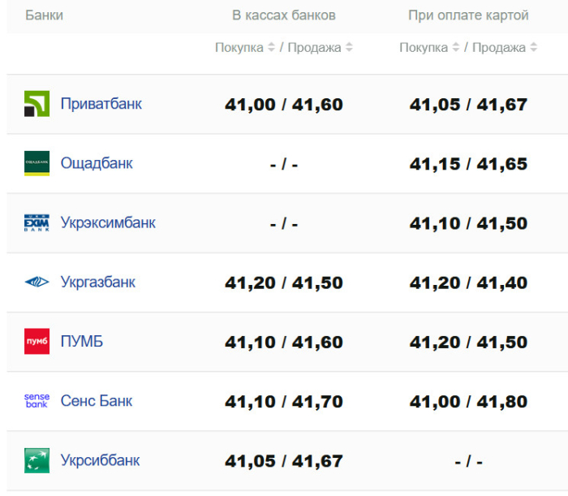Sort card payment rates by Покупка arrow
Viewport: 568px width, 496px height.
pyautogui.click(x=456, y=48)
